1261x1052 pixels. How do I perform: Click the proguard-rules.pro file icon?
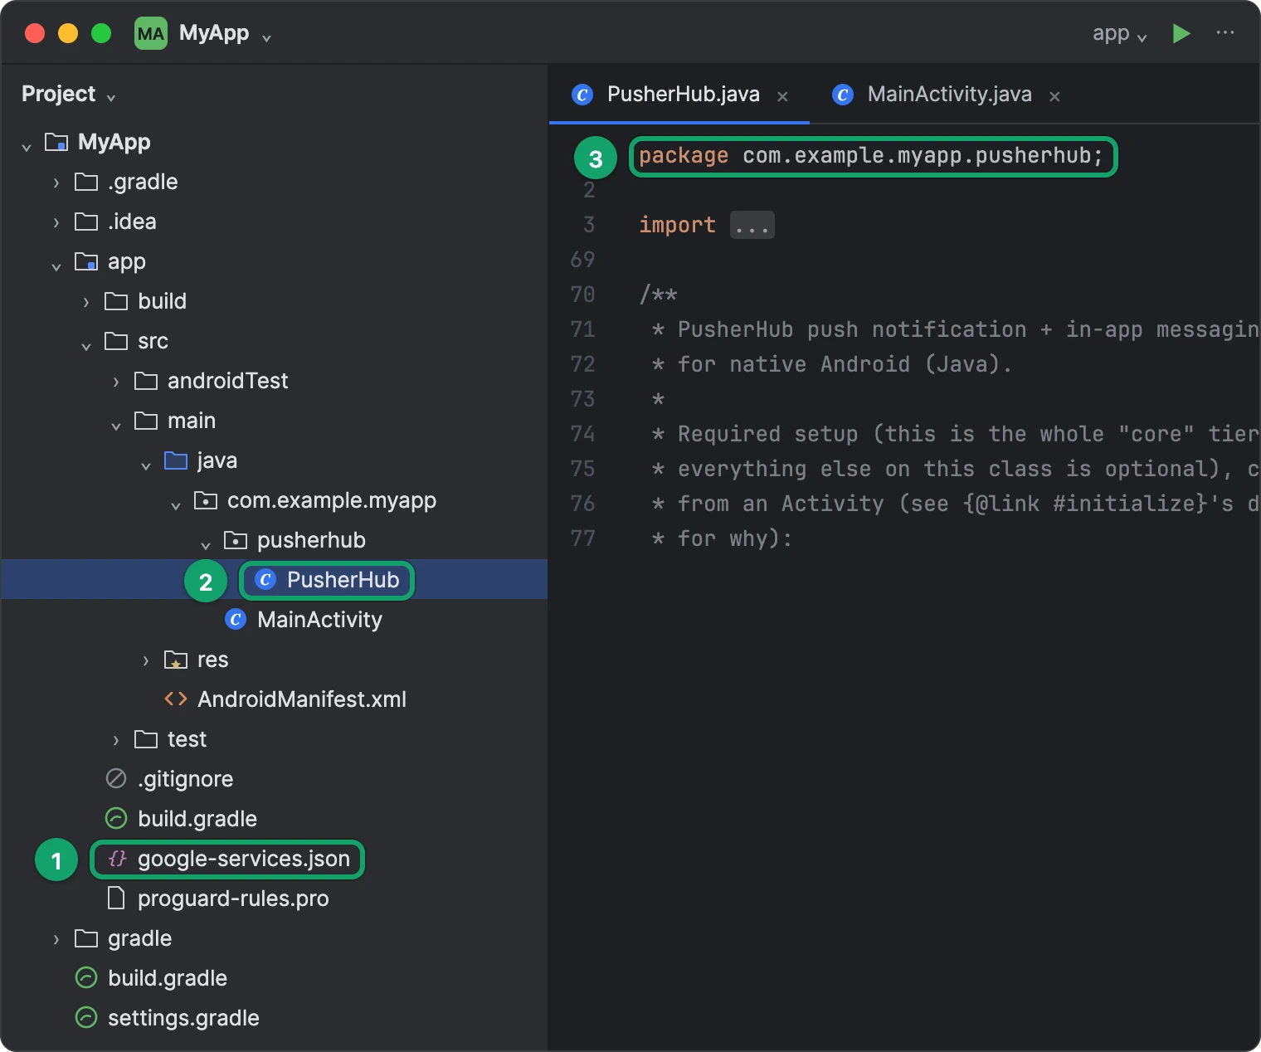point(116,898)
